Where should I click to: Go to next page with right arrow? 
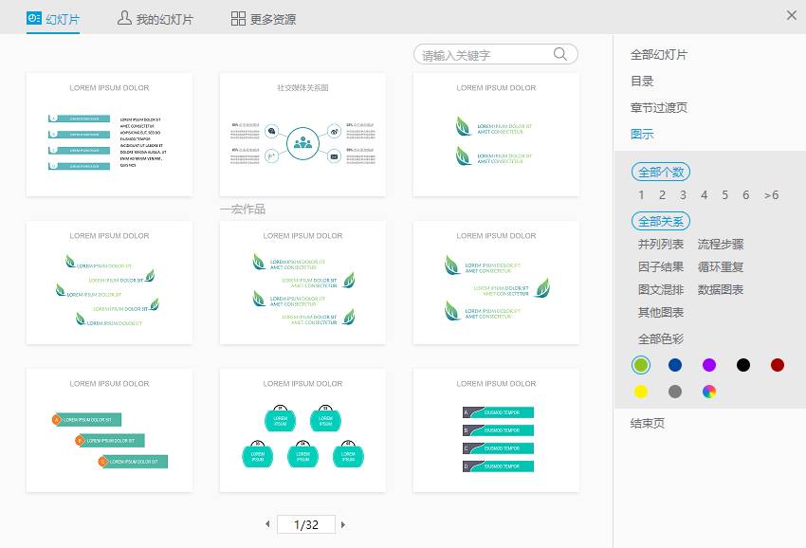(x=343, y=524)
